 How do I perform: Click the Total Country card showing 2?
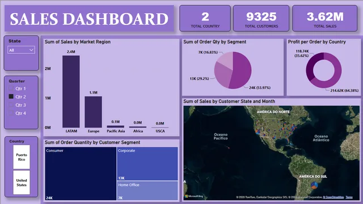205,19
